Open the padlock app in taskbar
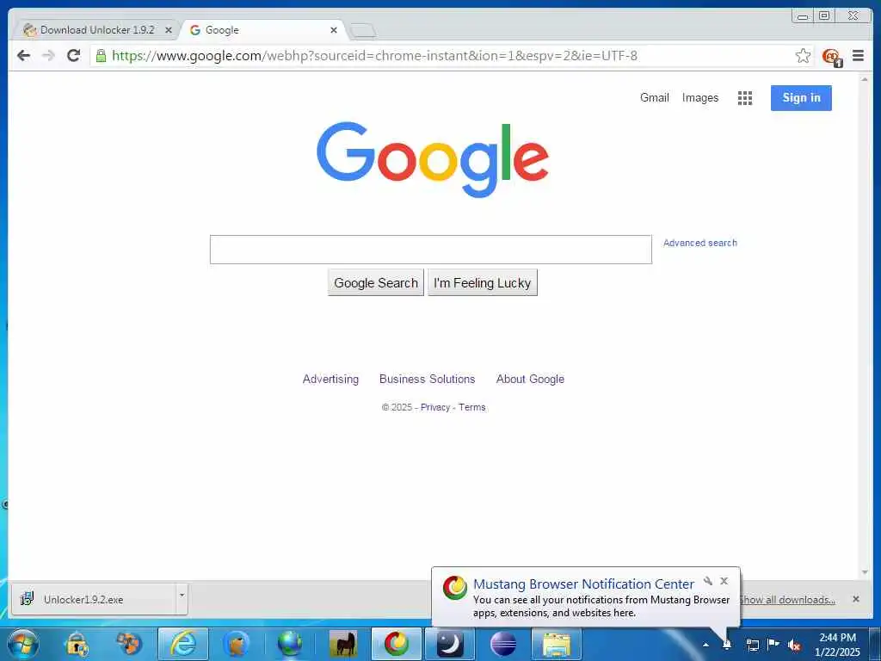Viewport: 881px width, 661px height. click(77, 645)
